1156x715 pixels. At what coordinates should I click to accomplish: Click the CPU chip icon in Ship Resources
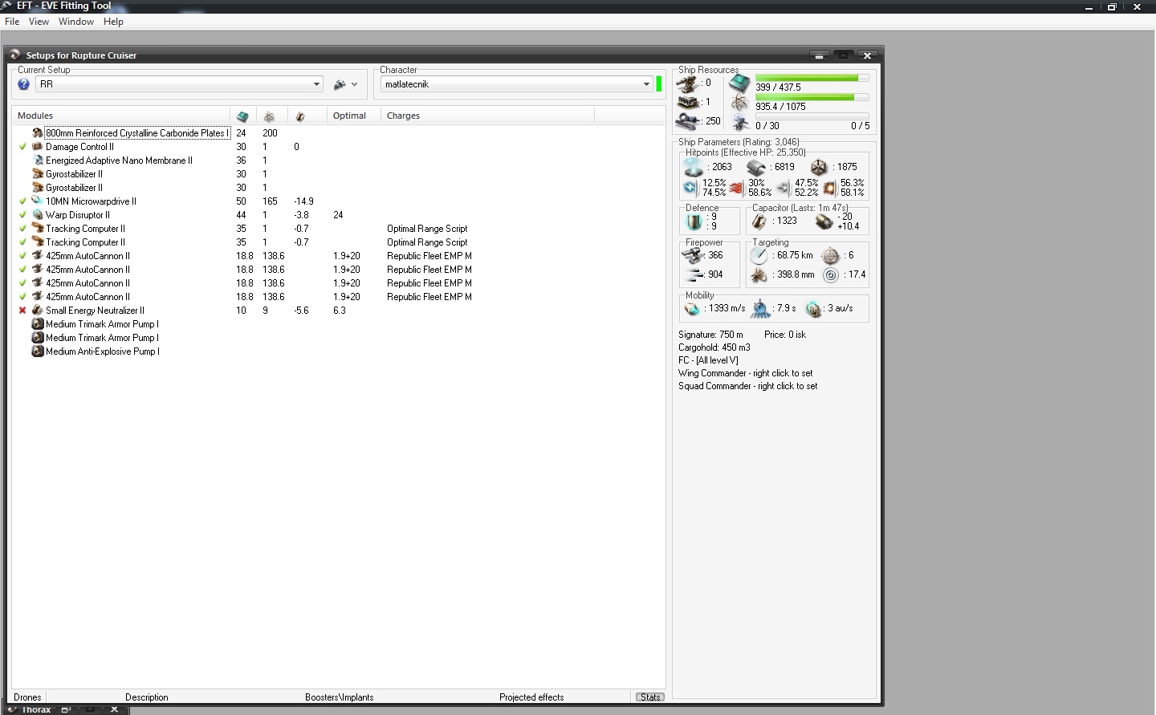click(x=739, y=83)
